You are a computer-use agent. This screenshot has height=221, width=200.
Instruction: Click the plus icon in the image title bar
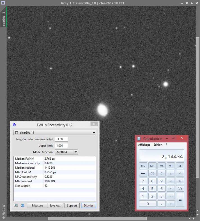tap(192, 3)
